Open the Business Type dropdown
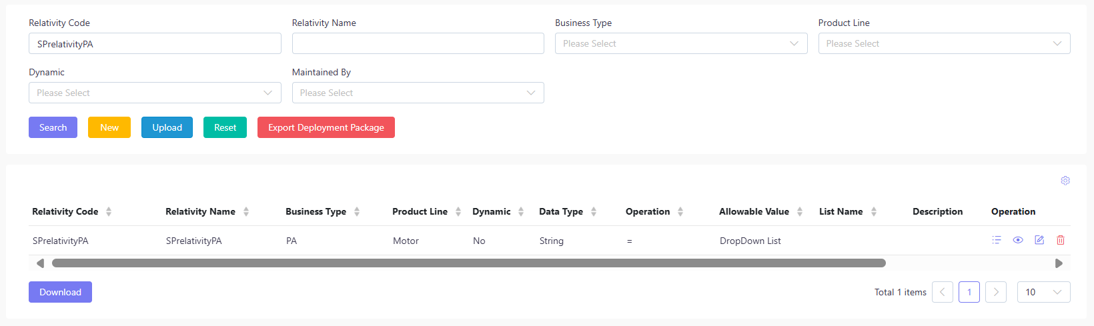The width and height of the screenshot is (1094, 326). click(681, 43)
